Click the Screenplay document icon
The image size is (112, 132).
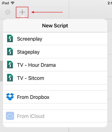pyautogui.click(x=10, y=39)
